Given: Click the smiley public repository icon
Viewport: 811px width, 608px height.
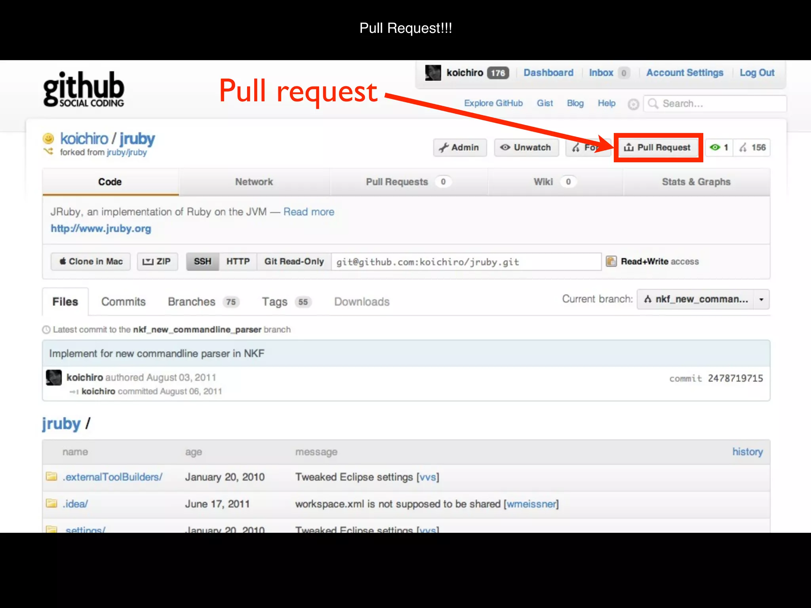Looking at the screenshot, I should tap(48, 138).
